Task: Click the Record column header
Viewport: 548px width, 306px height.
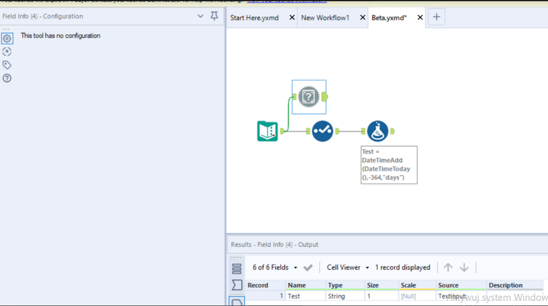Action: tap(265, 285)
